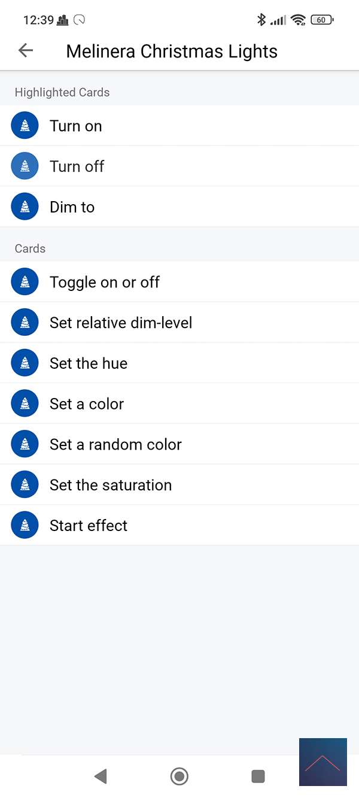
Task: Tap the tree icon beside Turn off
Action: [25, 166]
